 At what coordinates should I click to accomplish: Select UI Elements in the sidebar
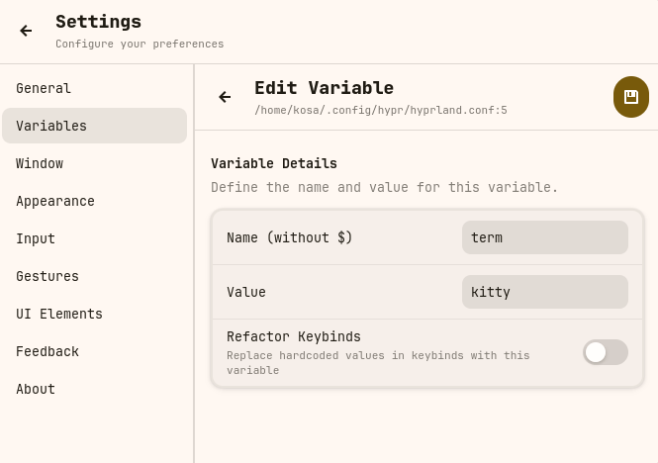pyautogui.click(x=59, y=314)
